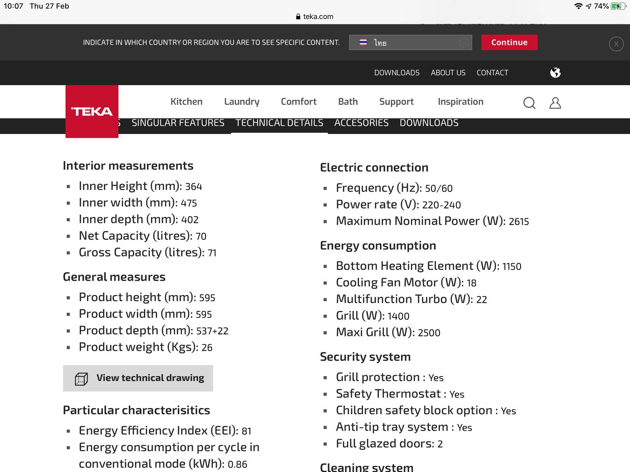Click Anti-tip tray system : Yes

[x=404, y=427]
